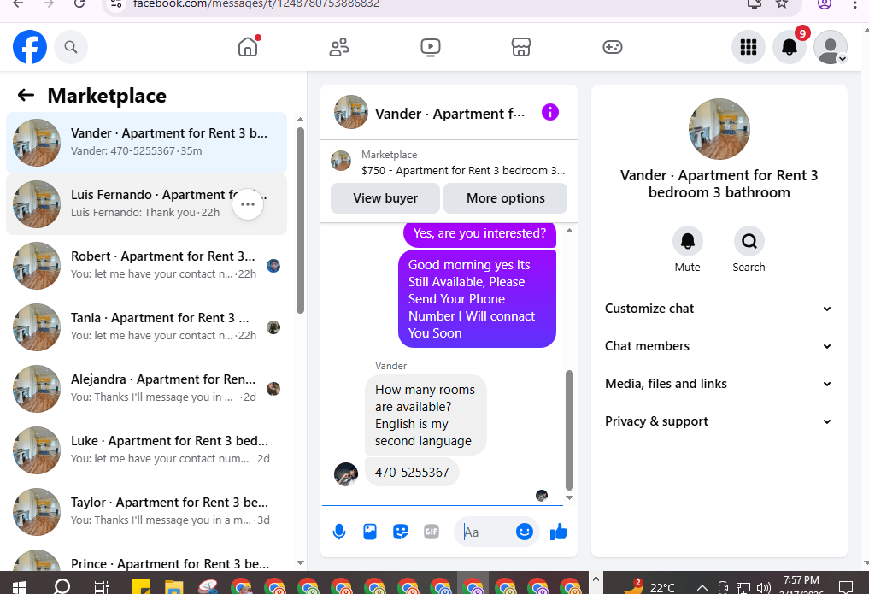Open Task View on the taskbar

[x=102, y=586]
